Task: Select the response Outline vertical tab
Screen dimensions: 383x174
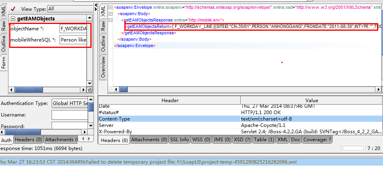Action: pyautogui.click(x=103, y=43)
